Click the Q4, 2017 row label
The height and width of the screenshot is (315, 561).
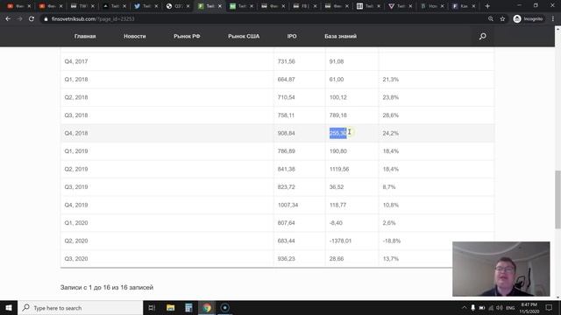tap(76, 61)
